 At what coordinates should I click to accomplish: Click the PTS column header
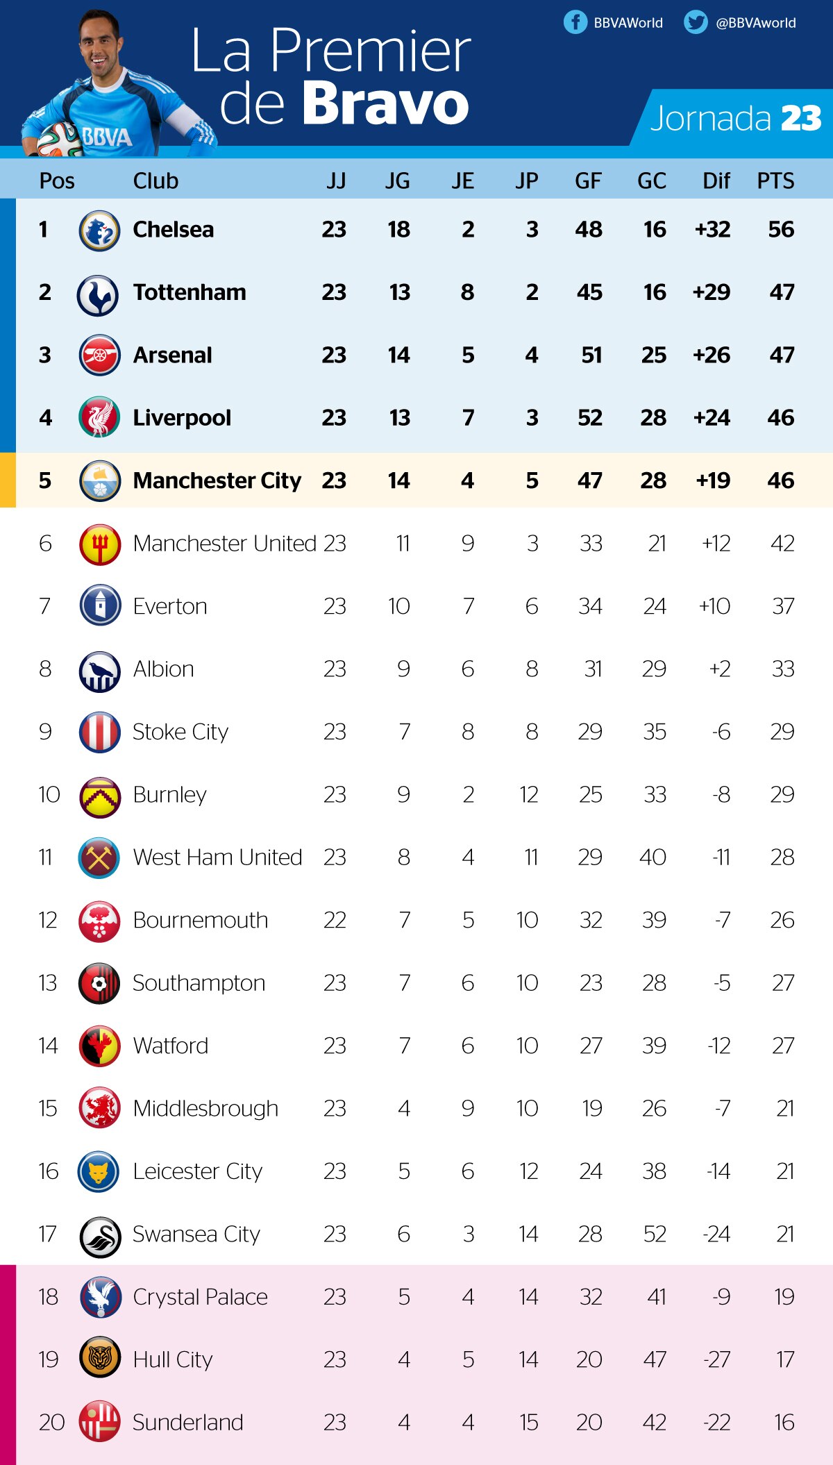pos(775,181)
